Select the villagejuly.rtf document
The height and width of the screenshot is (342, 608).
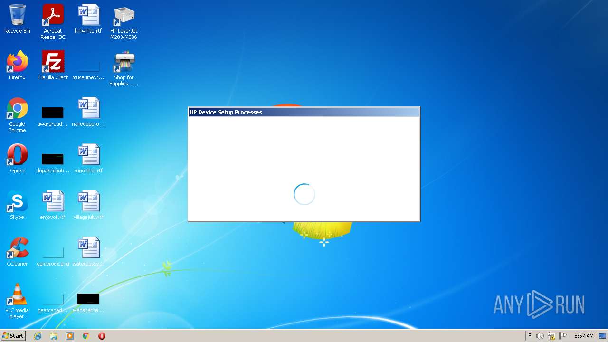click(x=88, y=205)
